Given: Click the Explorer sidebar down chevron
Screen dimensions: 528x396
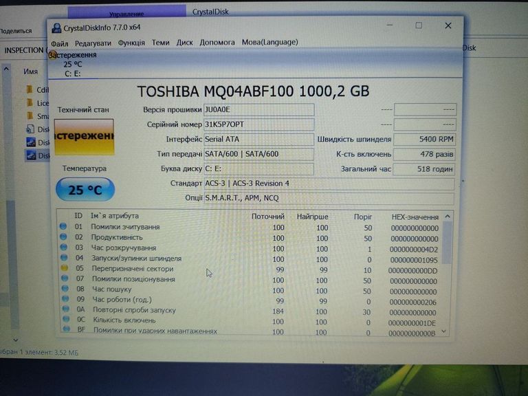Looking at the screenshot, I should tap(16, 340).
